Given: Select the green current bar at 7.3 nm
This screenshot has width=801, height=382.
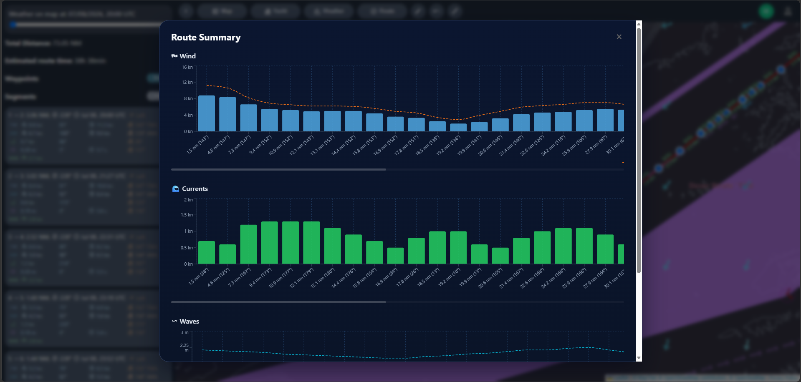Looking at the screenshot, I should (248, 244).
